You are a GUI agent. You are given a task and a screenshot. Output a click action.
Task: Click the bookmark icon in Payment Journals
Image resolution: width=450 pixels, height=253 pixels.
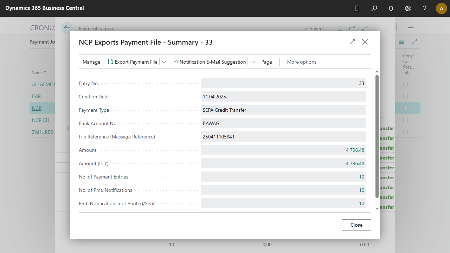340,28
